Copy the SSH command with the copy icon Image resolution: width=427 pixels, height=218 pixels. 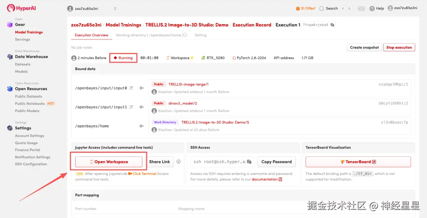(249, 162)
